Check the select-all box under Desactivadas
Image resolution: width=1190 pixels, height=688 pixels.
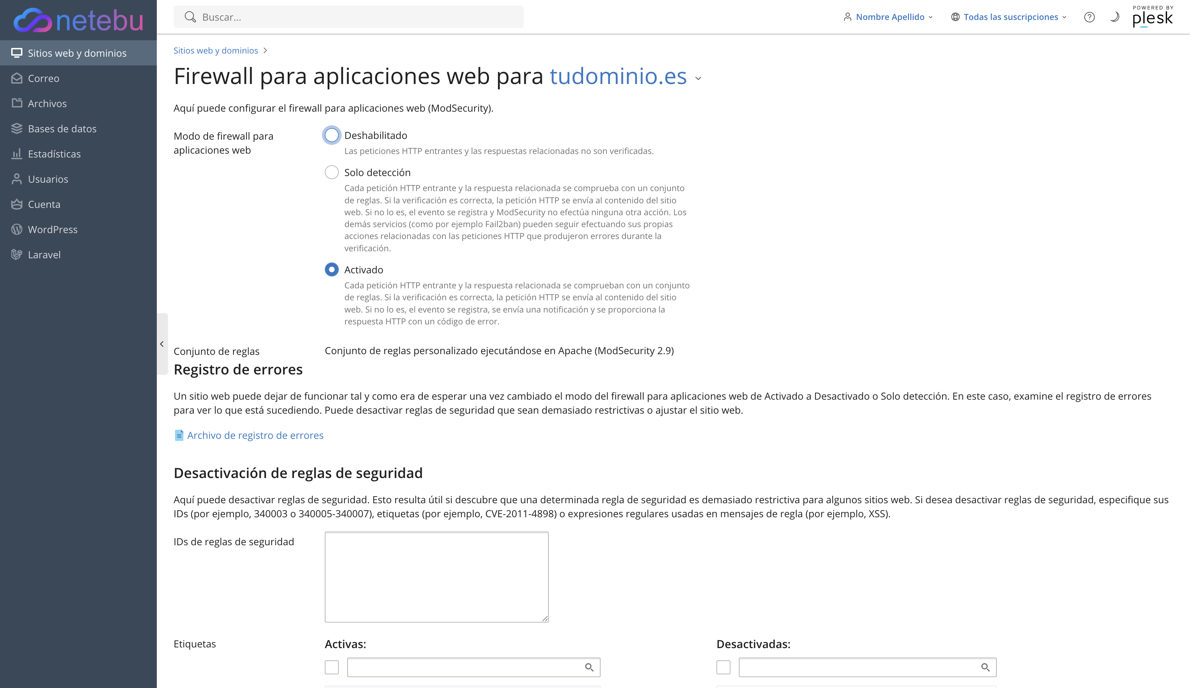pyautogui.click(x=723, y=667)
